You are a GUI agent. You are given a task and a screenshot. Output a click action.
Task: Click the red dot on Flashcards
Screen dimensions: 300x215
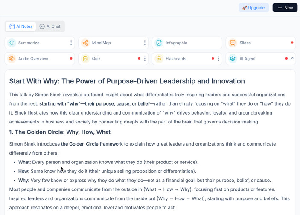click(x=213, y=58)
